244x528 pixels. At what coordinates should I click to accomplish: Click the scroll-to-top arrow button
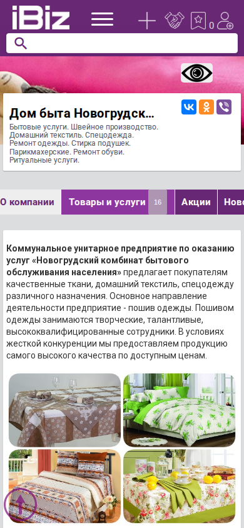click(x=20, y=504)
